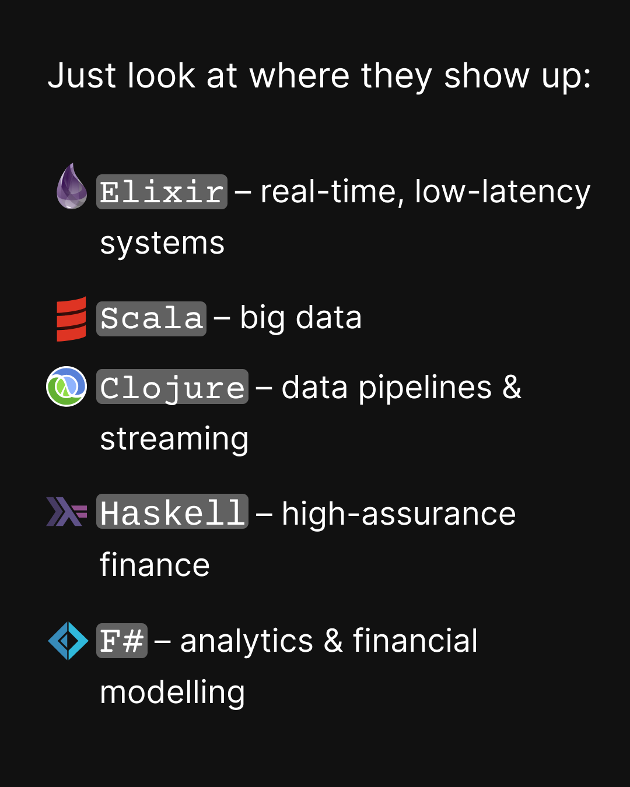Click the Elixir code label
The image size is (630, 787).
pos(162,192)
